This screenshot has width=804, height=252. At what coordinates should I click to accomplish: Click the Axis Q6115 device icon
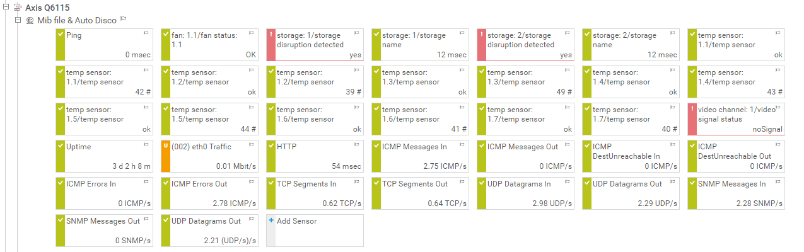[18, 8]
